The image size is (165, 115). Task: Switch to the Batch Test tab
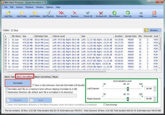tap(10, 77)
